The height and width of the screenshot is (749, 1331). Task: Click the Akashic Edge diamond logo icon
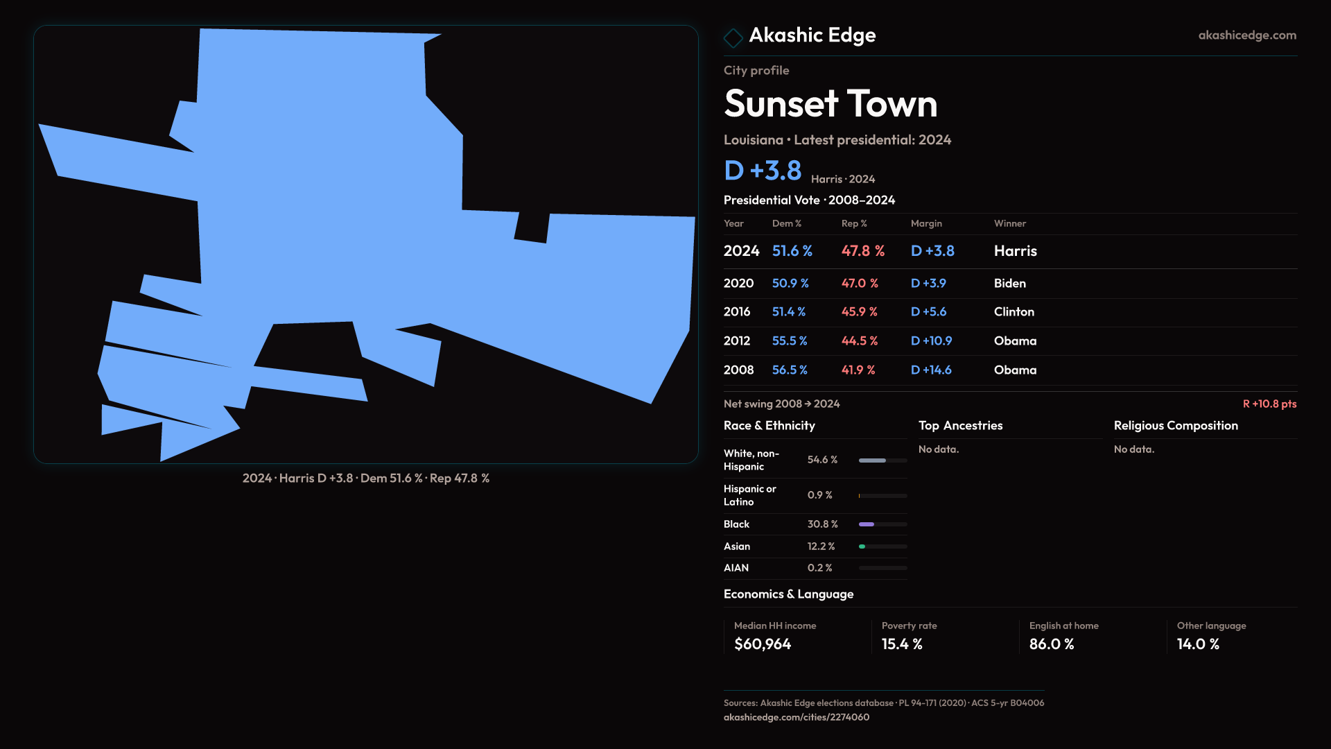point(733,37)
